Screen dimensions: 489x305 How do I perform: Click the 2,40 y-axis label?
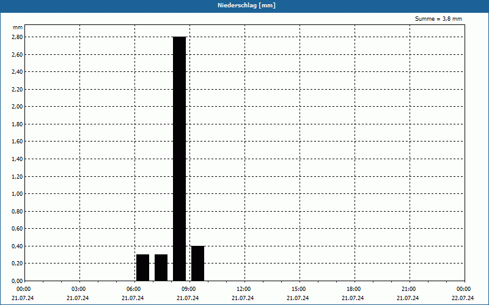(18, 72)
